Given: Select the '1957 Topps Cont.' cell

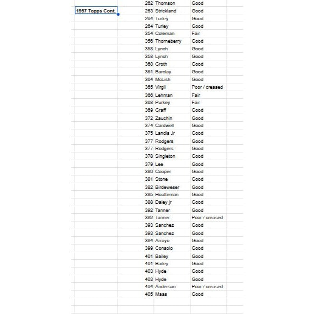Looking at the screenshot, I should pyautogui.click(x=96, y=11).
